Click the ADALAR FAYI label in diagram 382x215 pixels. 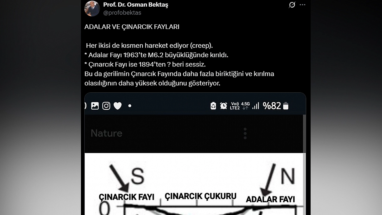point(270,199)
